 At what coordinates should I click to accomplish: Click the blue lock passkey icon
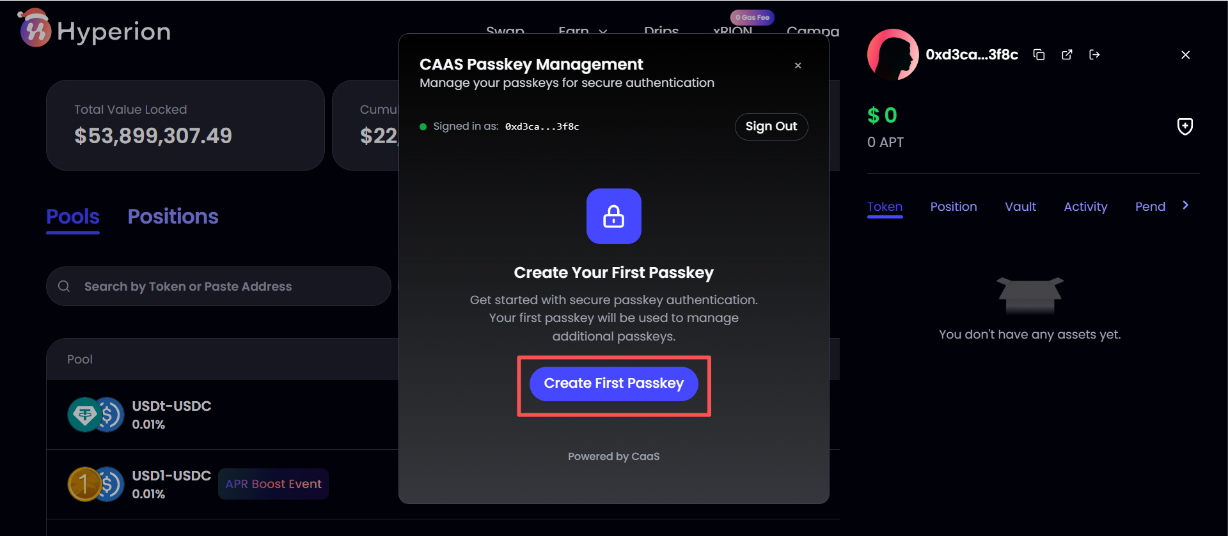613,216
